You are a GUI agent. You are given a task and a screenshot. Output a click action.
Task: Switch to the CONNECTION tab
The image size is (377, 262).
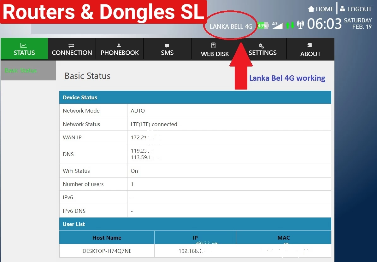pyautogui.click(x=72, y=49)
